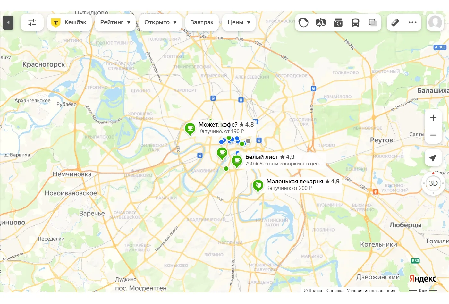The height and width of the screenshot is (304, 449).
Task: Select the ruler measurement tool
Action: [395, 22]
